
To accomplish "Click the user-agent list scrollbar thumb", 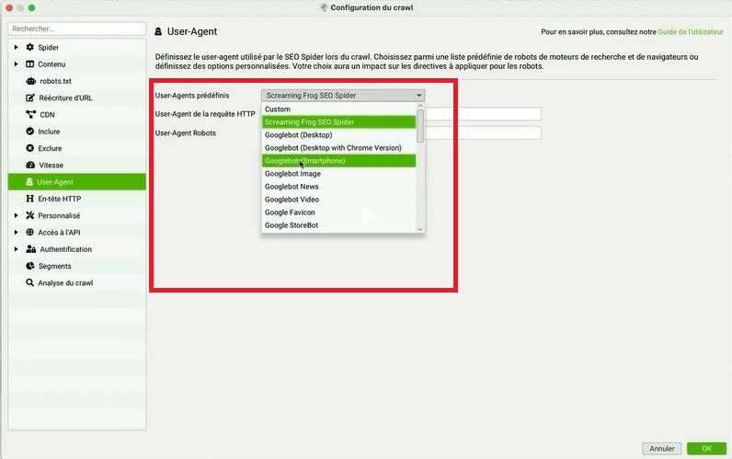I will coord(420,126).
